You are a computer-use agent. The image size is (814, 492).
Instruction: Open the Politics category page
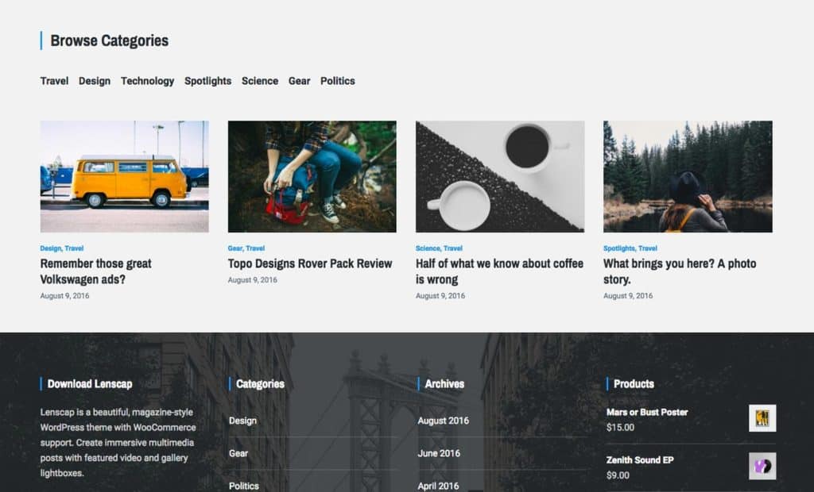coord(337,80)
